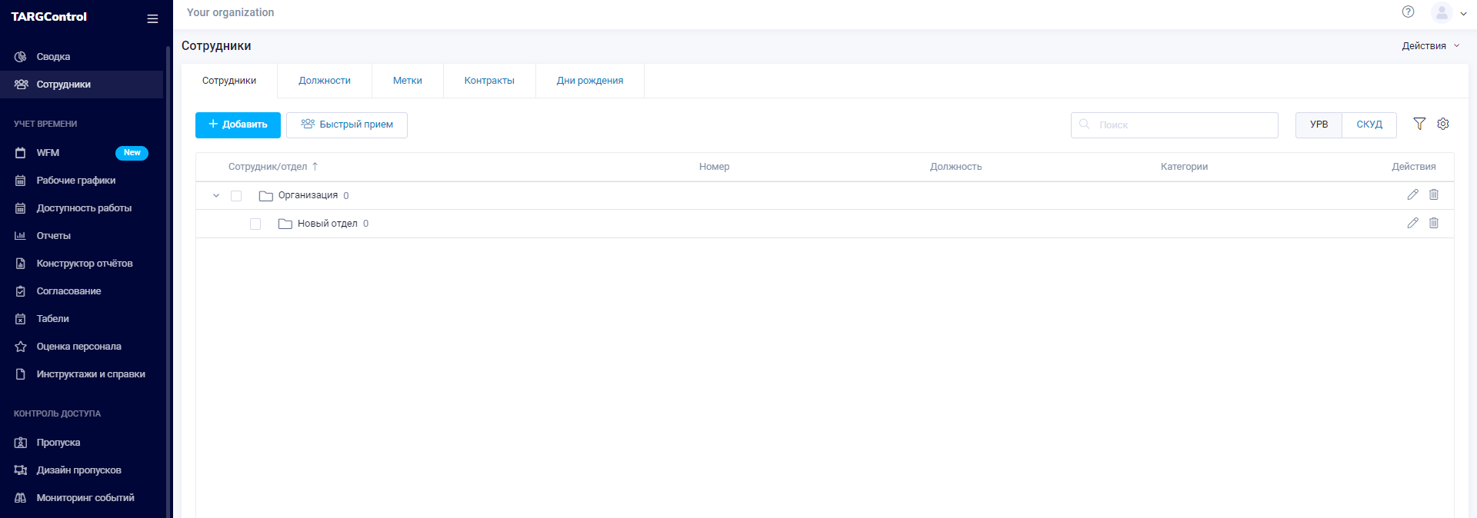1477x518 pixels.
Task: Click the TARGControl logo
Action: click(49, 17)
